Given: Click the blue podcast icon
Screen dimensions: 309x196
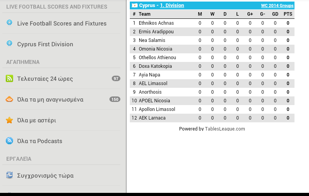Looking at the screenshot, I should click(x=9, y=141).
